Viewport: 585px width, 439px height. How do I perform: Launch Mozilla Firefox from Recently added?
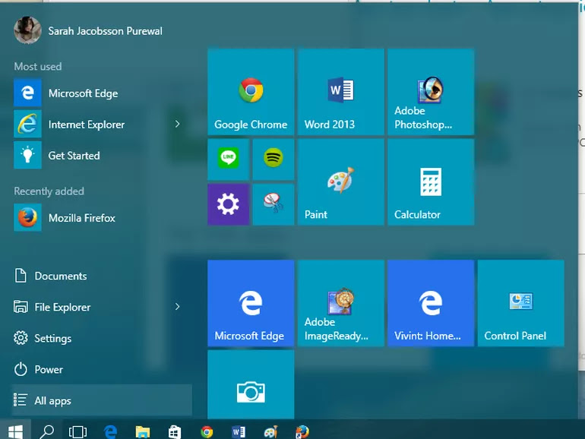101,218
